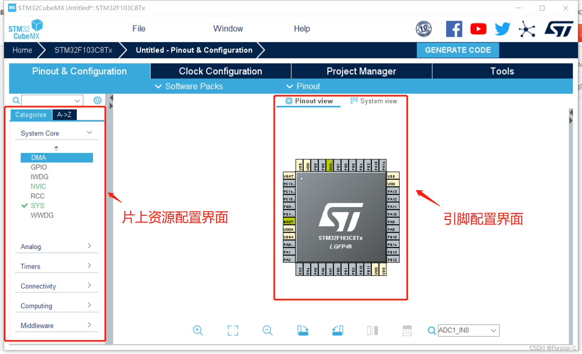Viewport: 582px width, 354px height.
Task: Select the Best Fit view icon
Action: [x=232, y=331]
